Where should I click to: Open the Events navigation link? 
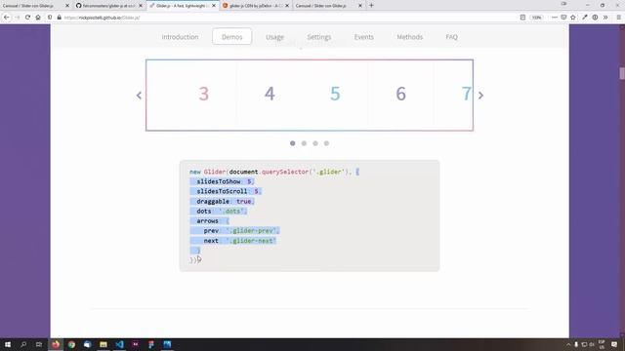tap(364, 37)
